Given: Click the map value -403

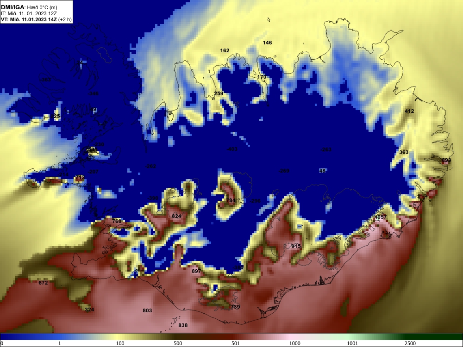Looking at the screenshot, I should pyautogui.click(x=232, y=149).
